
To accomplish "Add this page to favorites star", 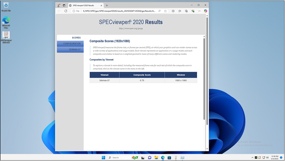I will click(x=166, y=11).
